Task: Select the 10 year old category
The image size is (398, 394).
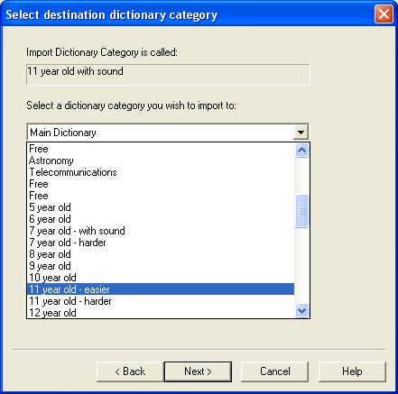Action: pyautogui.click(x=161, y=278)
